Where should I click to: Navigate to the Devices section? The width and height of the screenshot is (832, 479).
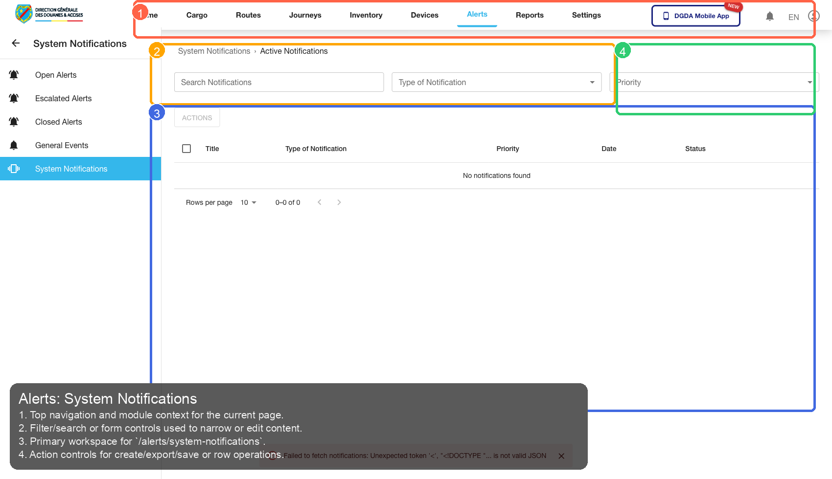(424, 15)
